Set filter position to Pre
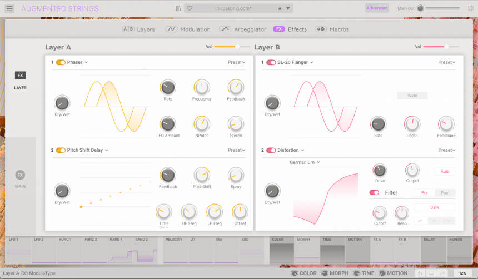Viewport: 478px width, 279px height. coord(424,192)
